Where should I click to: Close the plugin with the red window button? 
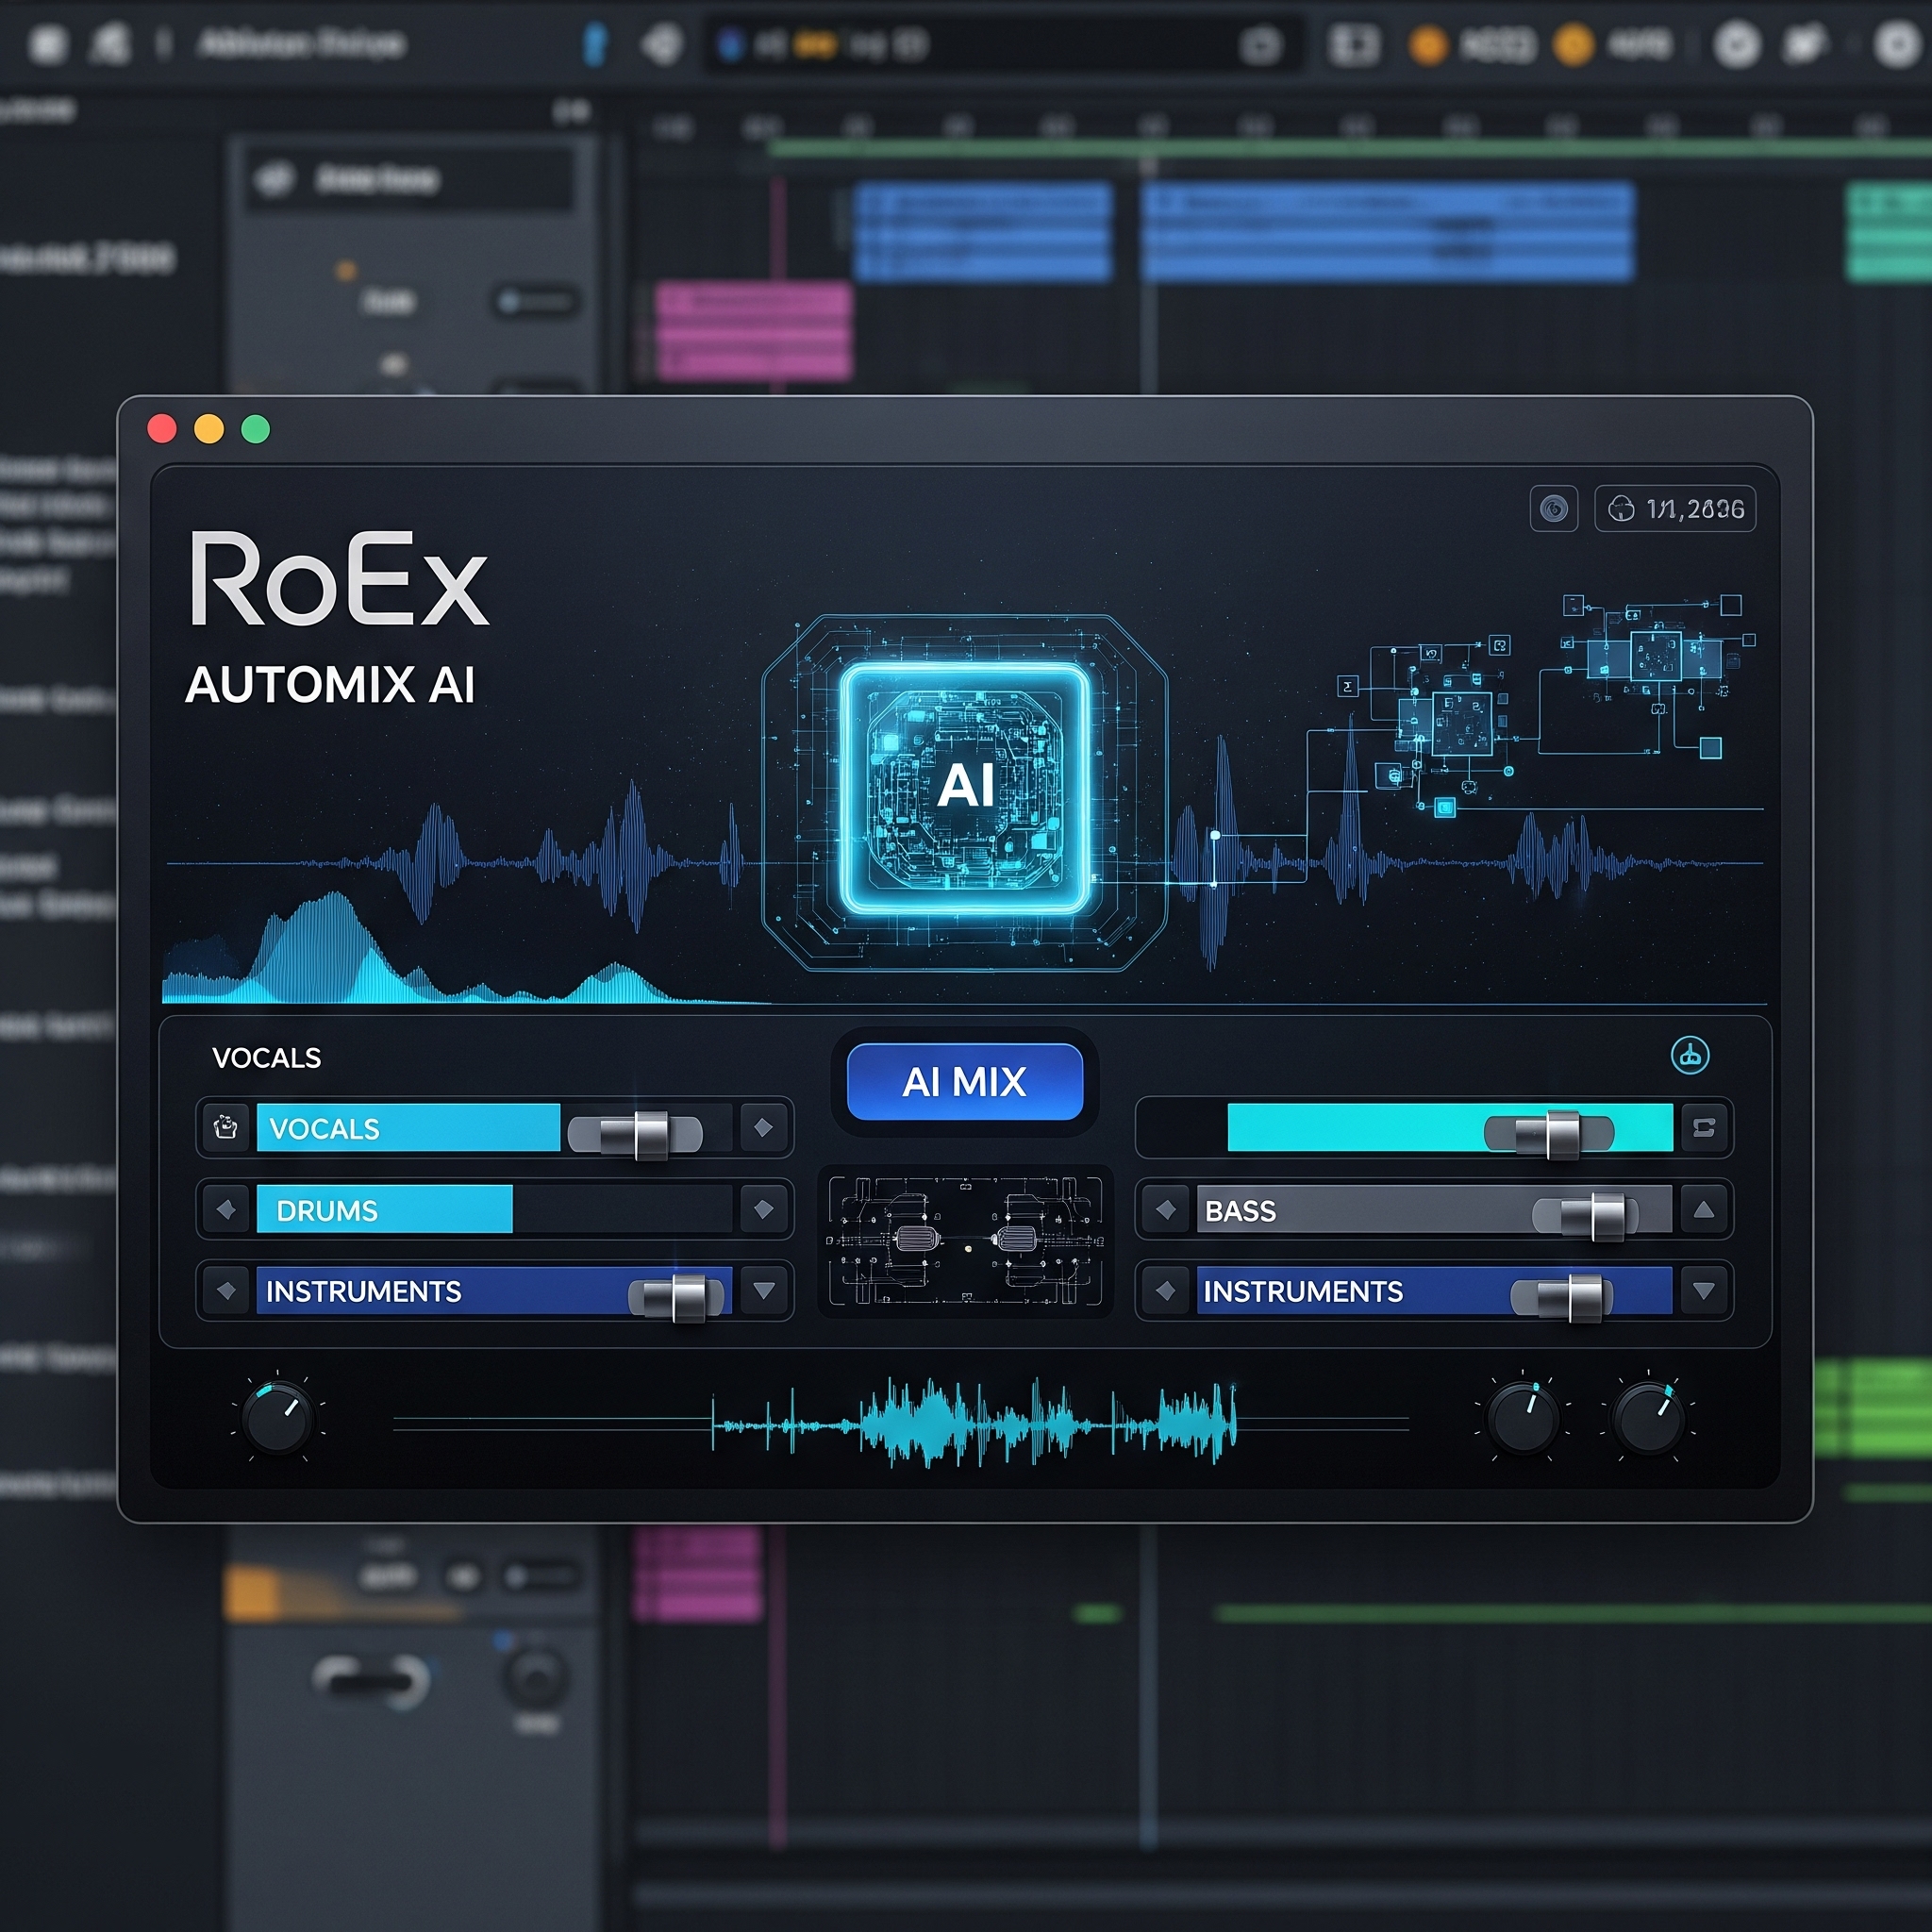[162, 429]
